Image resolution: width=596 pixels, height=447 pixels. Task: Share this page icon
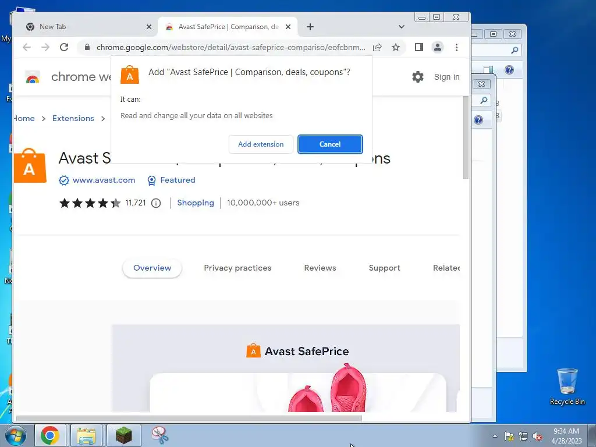377,48
